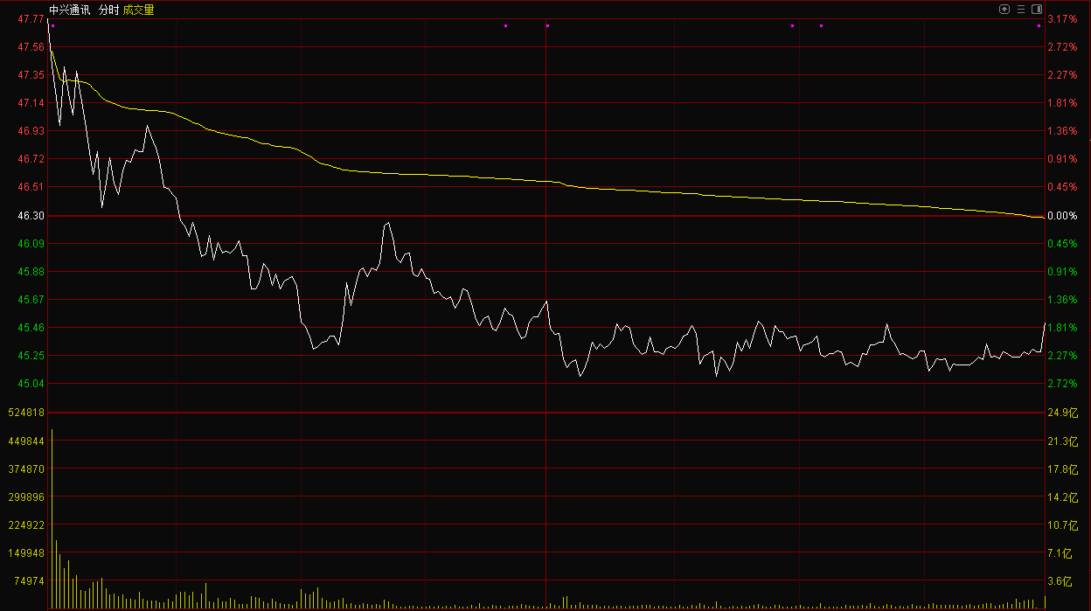Screen dimensions: 1091x611
Task: Click the circled up-arrow icon
Action: pyautogui.click(x=1004, y=10)
